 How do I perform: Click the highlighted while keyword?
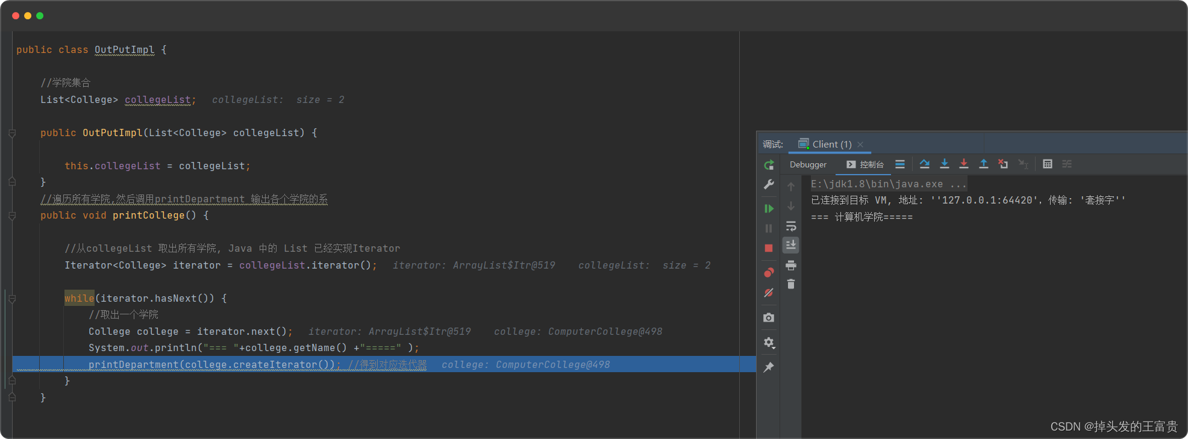tap(80, 298)
